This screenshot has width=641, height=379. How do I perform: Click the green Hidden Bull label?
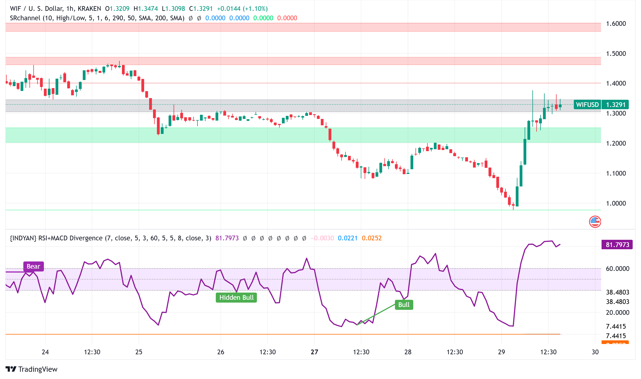236,298
